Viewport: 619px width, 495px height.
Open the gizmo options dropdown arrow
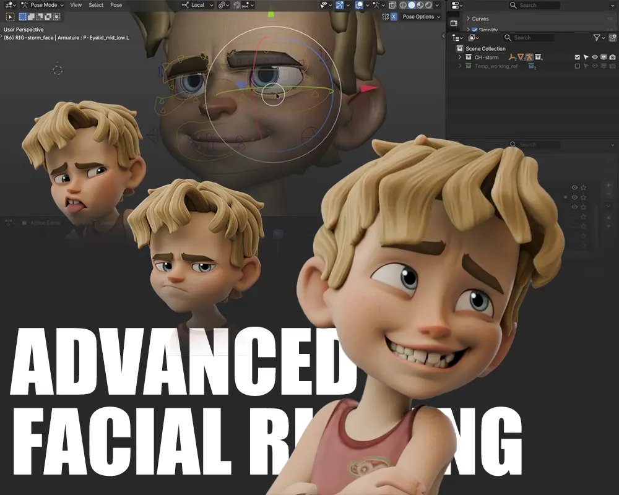tap(348, 5)
